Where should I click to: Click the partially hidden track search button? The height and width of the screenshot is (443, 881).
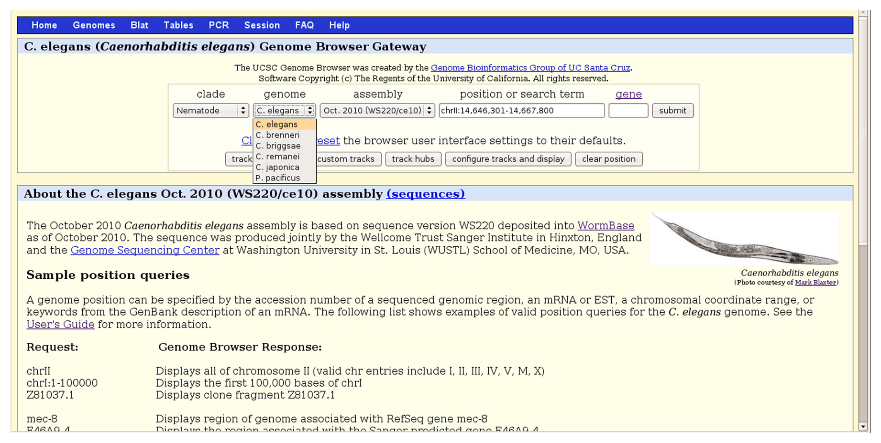click(x=239, y=159)
